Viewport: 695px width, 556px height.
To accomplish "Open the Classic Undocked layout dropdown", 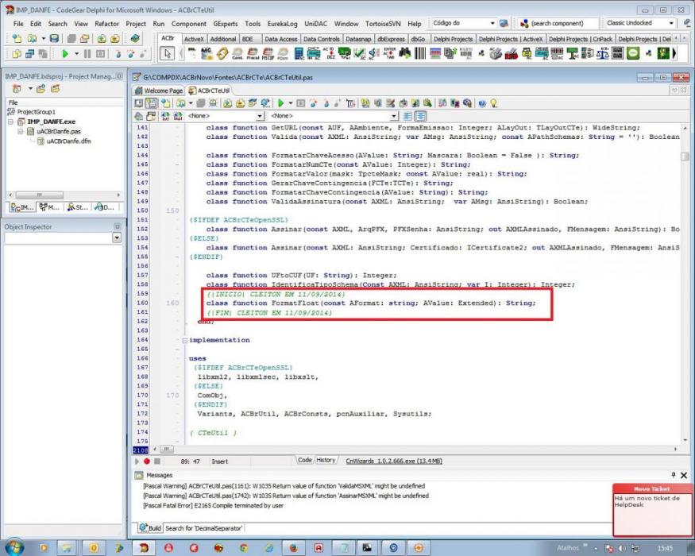I will (671, 23).
